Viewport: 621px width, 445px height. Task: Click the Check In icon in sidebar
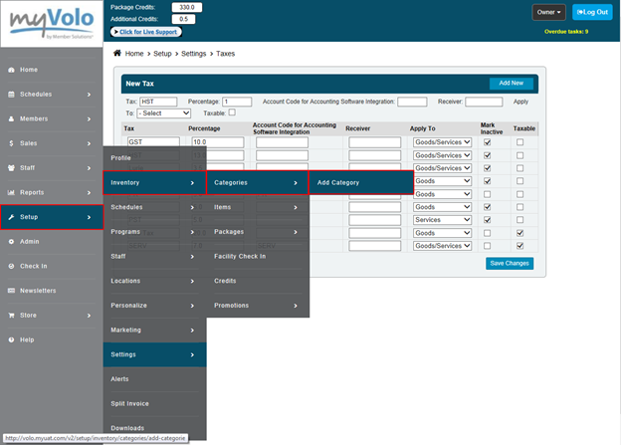[11, 266]
